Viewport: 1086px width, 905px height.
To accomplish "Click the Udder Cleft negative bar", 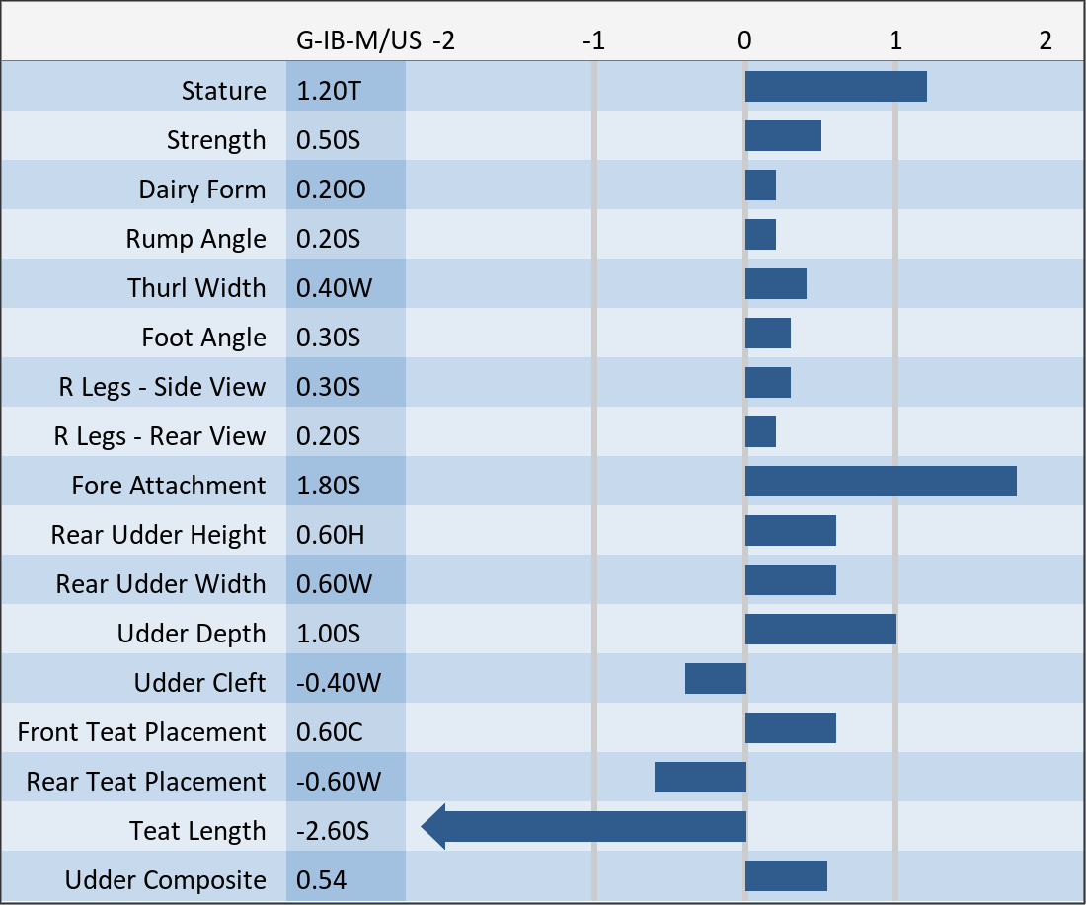I will pyautogui.click(x=716, y=679).
